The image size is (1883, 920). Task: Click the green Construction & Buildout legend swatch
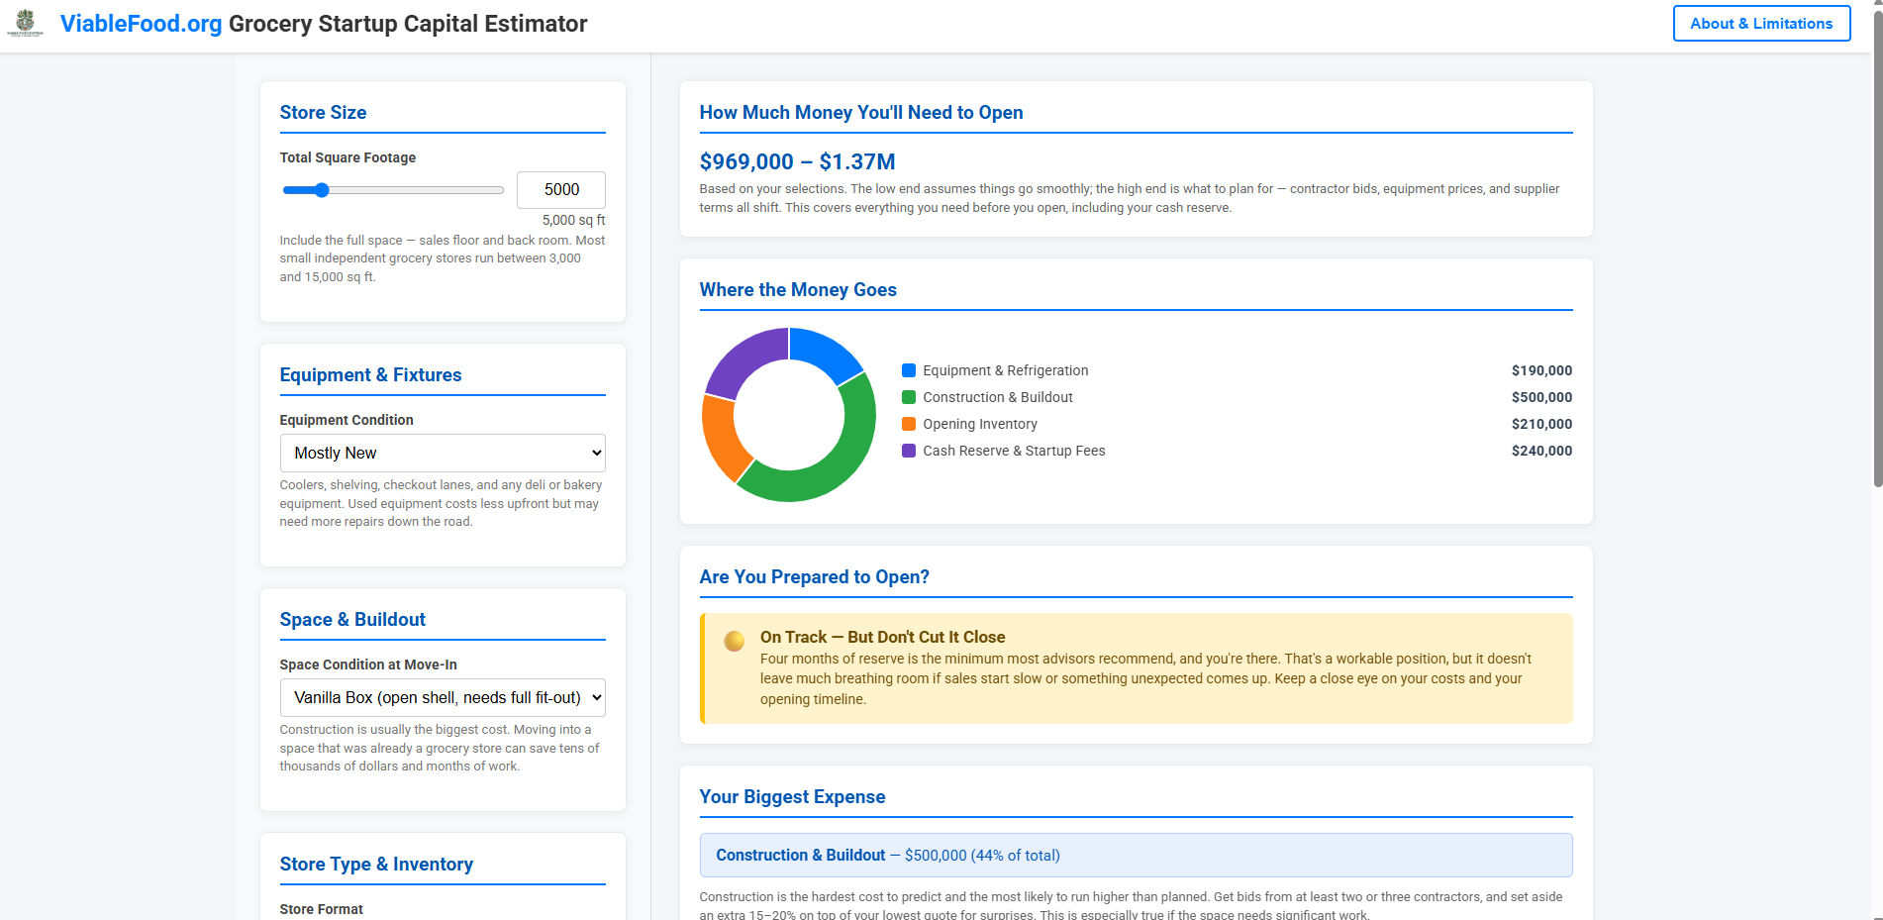click(909, 397)
